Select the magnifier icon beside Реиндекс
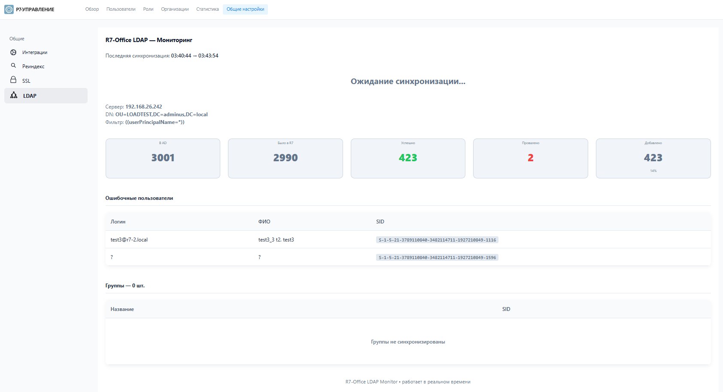 pyautogui.click(x=13, y=66)
